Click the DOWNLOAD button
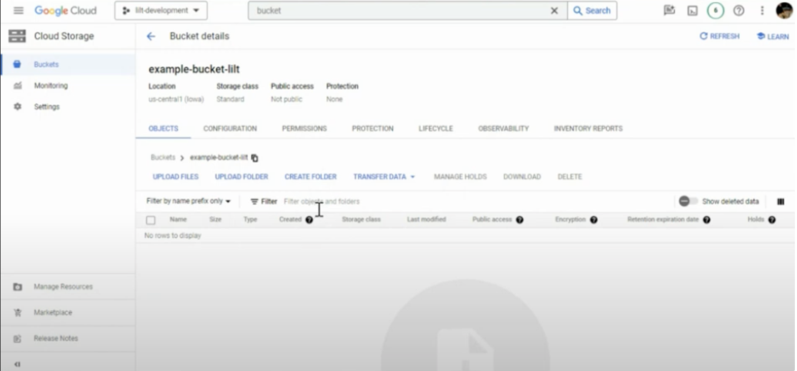 pyautogui.click(x=522, y=177)
